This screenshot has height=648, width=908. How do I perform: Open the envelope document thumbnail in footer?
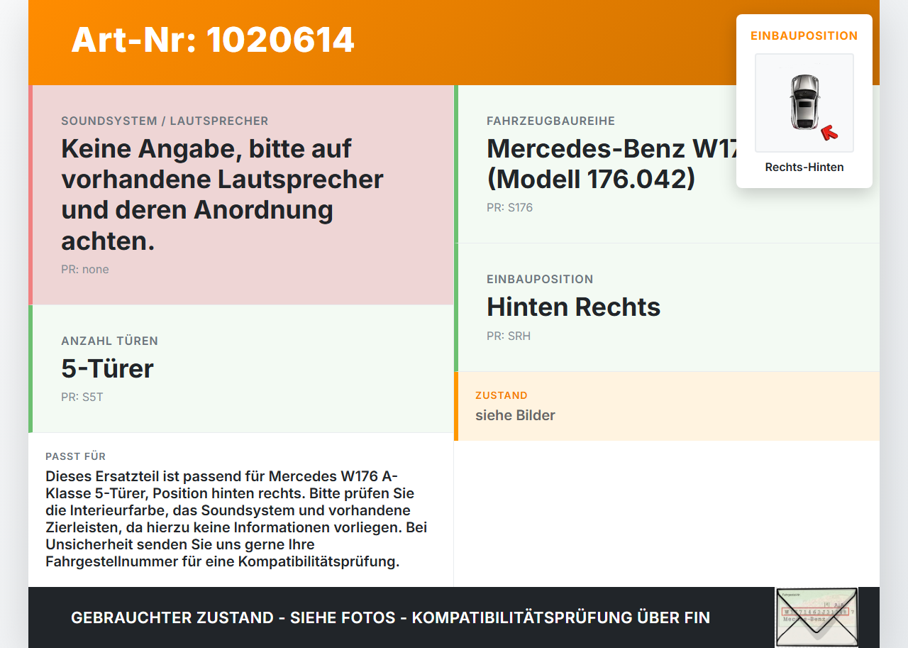[816, 617]
